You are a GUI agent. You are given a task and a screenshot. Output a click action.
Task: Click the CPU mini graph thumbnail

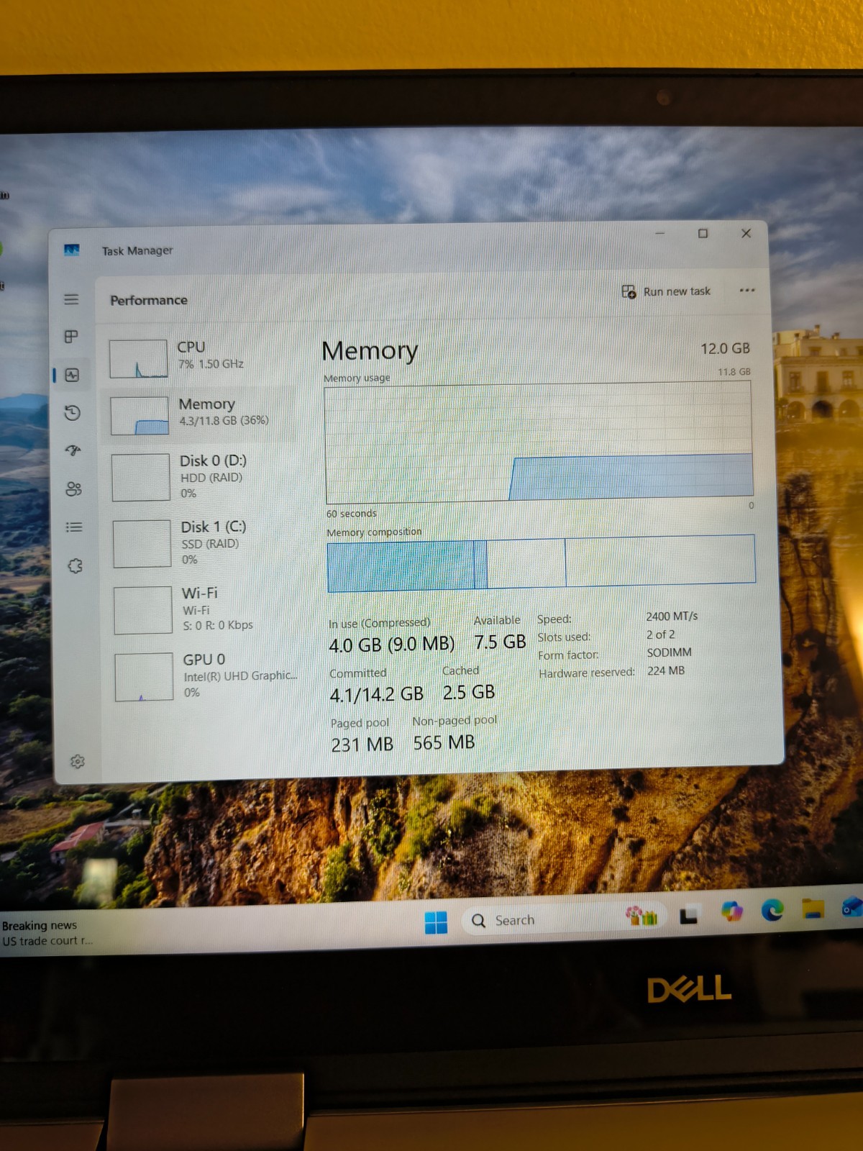tap(139, 358)
